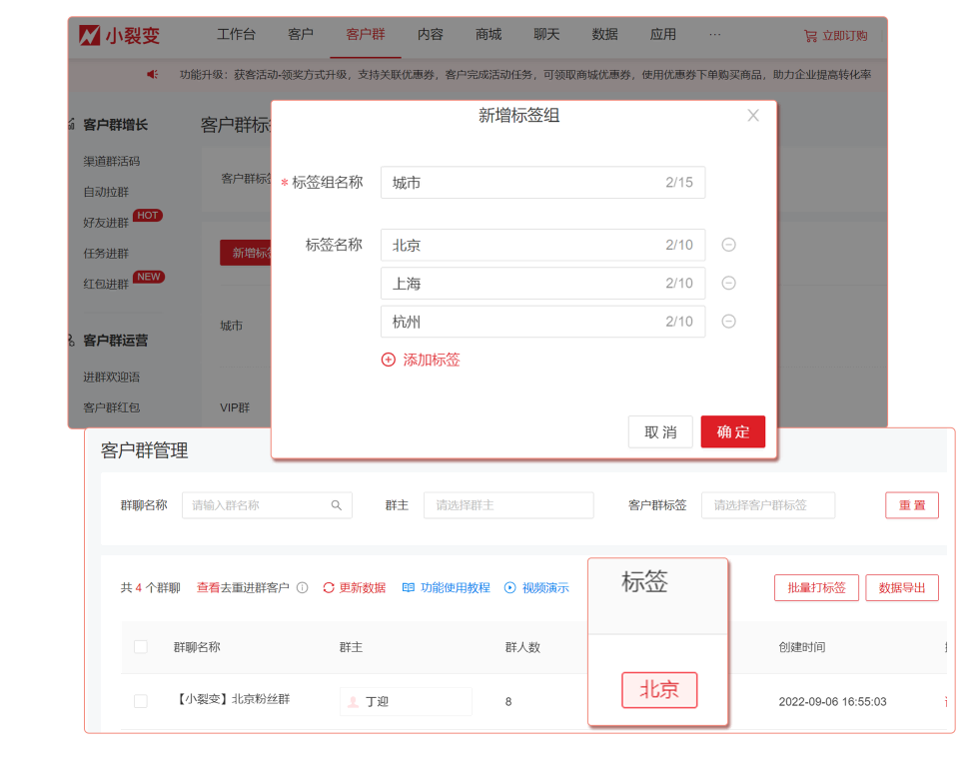Viewport: 972px width, 764px height.
Task: Toggle the select-all checkbox in table header
Action: [x=141, y=647]
